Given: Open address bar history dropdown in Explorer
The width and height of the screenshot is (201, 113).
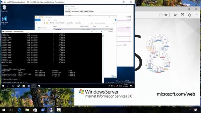Looking at the screenshot, I should (90, 23).
